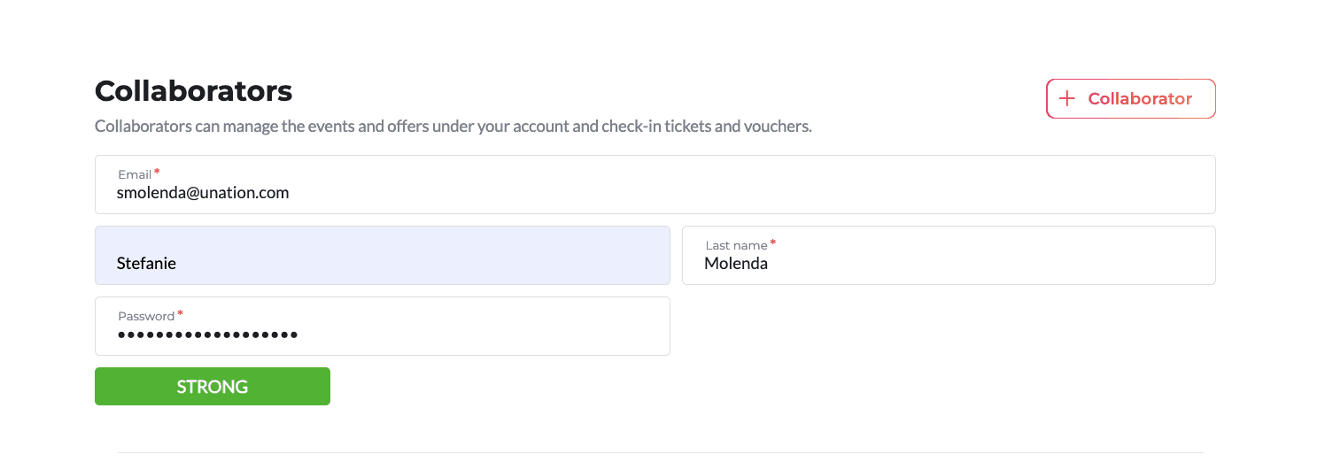This screenshot has height=462, width=1325.
Task: Place cursor in the Stefanie text
Action: pyautogui.click(x=146, y=263)
